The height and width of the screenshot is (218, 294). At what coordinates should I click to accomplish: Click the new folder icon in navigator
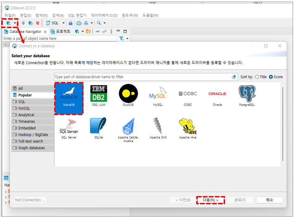[88, 32]
